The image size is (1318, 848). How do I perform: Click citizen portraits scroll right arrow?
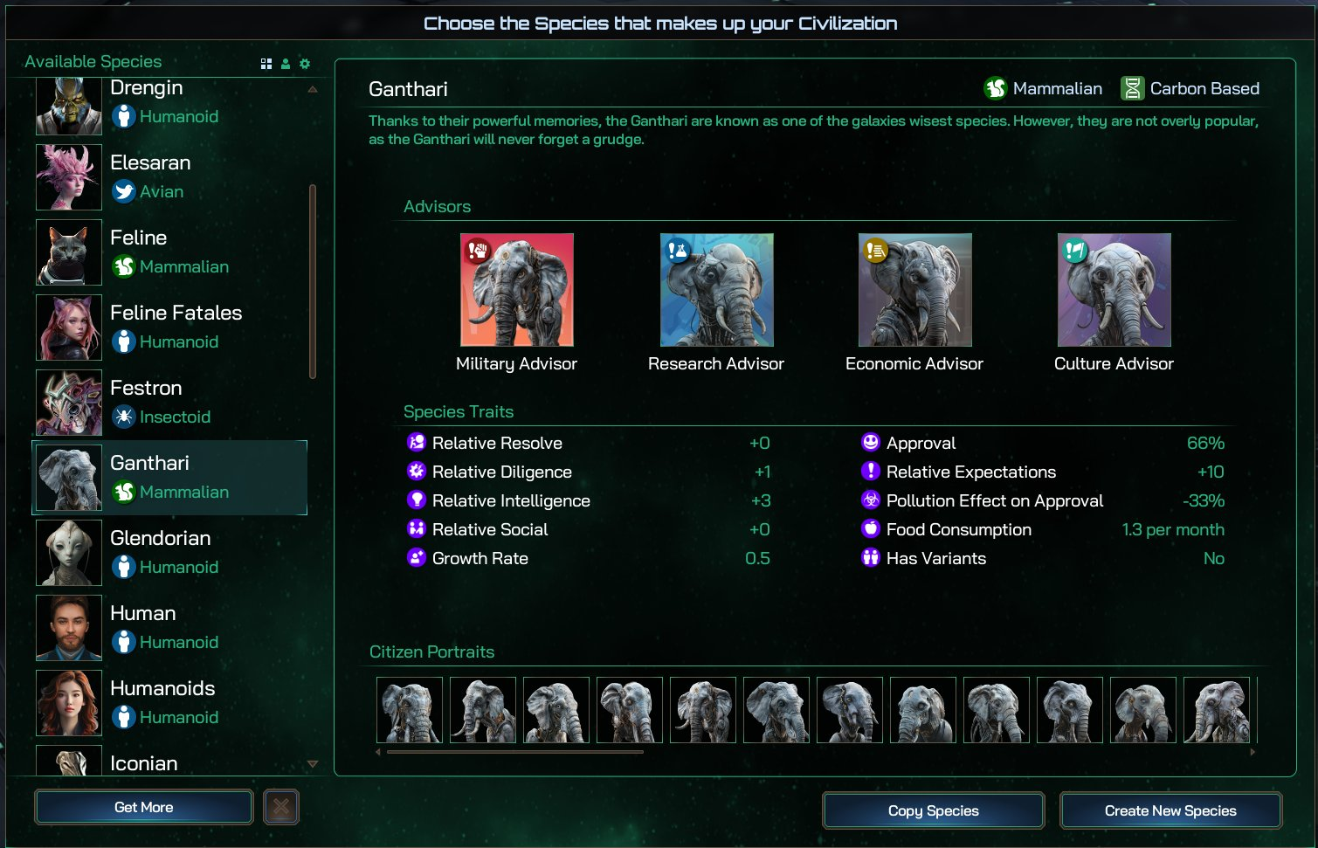pyautogui.click(x=1253, y=751)
